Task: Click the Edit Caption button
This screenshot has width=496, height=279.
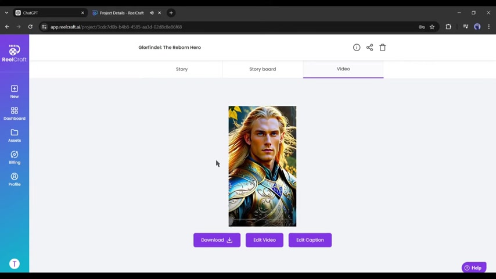Action: tap(310, 240)
